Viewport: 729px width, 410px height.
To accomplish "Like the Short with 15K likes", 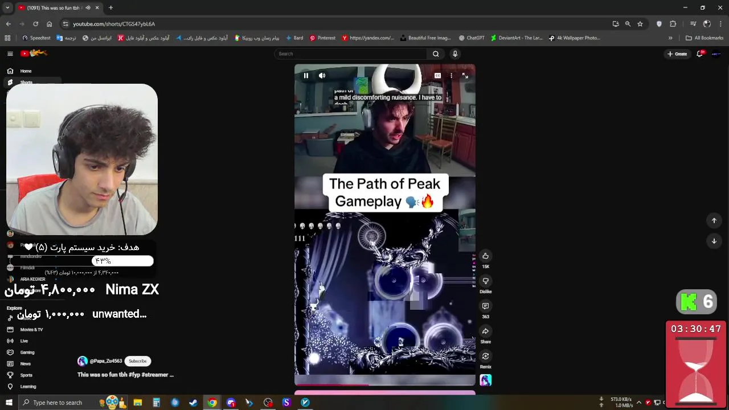I will [x=485, y=256].
